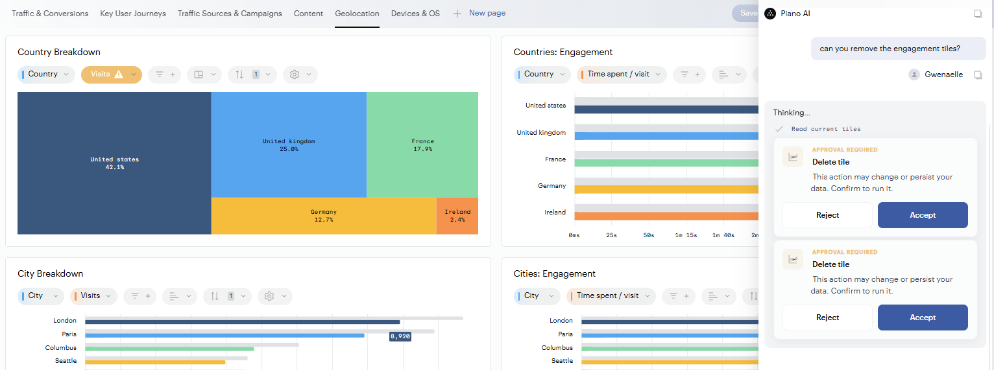Screen dimensions: 994x370
Task: Open settings gear in City Breakdown
Action: click(x=275, y=296)
